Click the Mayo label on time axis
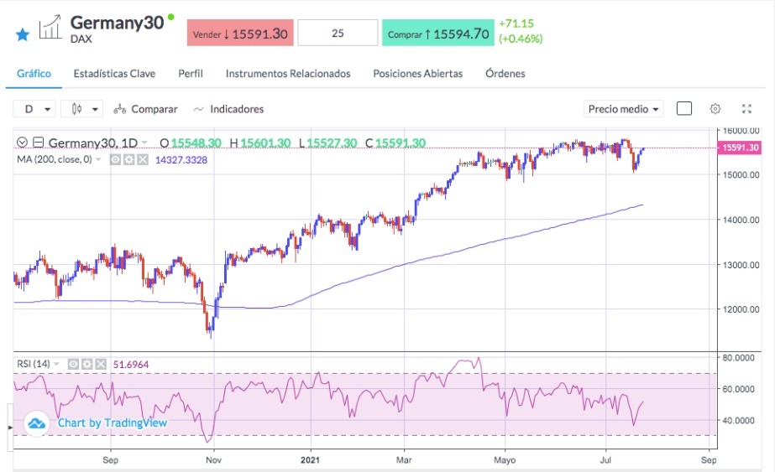Screen dimensions: 775x472 [x=505, y=460]
